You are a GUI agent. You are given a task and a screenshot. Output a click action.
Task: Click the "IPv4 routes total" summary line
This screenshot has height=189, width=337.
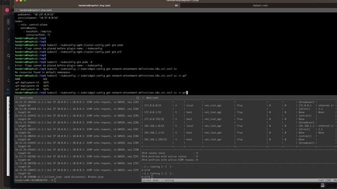pyautogui.click(x=170, y=153)
